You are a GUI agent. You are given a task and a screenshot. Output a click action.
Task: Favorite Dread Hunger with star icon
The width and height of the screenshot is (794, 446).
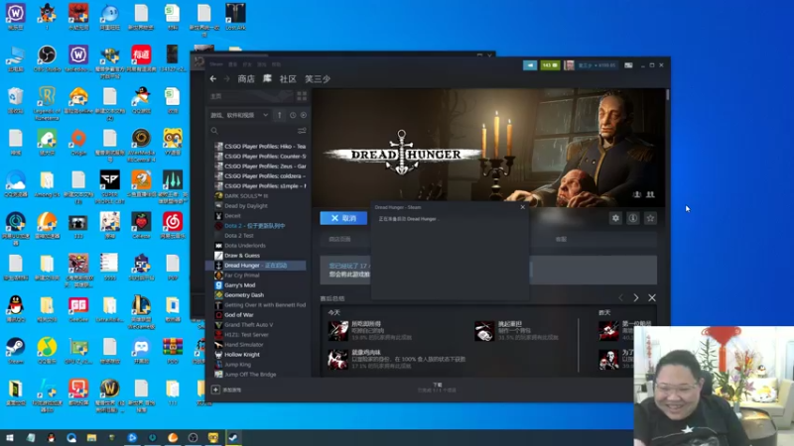pyautogui.click(x=650, y=218)
